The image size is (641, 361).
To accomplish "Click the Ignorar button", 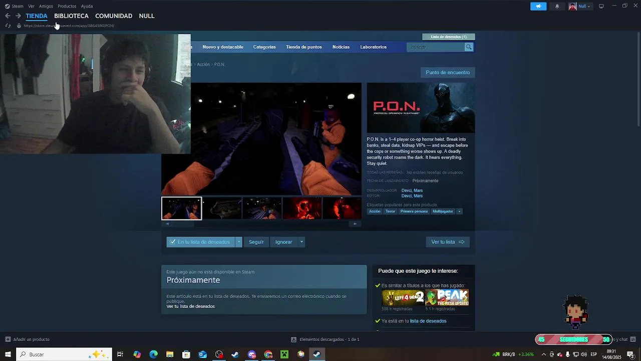I will (x=283, y=242).
